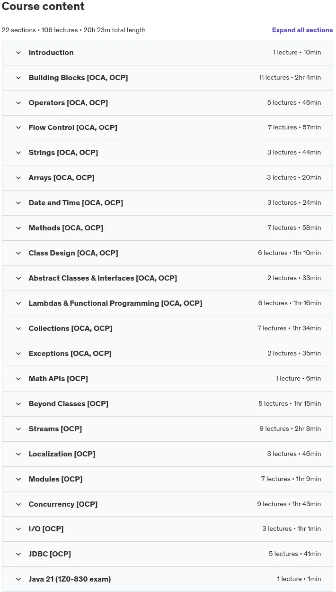This screenshot has height=592, width=336.
Task: Expand all sections link
Action: pyautogui.click(x=302, y=30)
